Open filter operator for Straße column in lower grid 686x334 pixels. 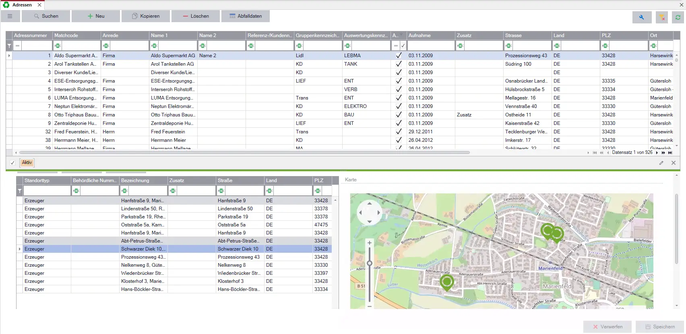click(221, 191)
